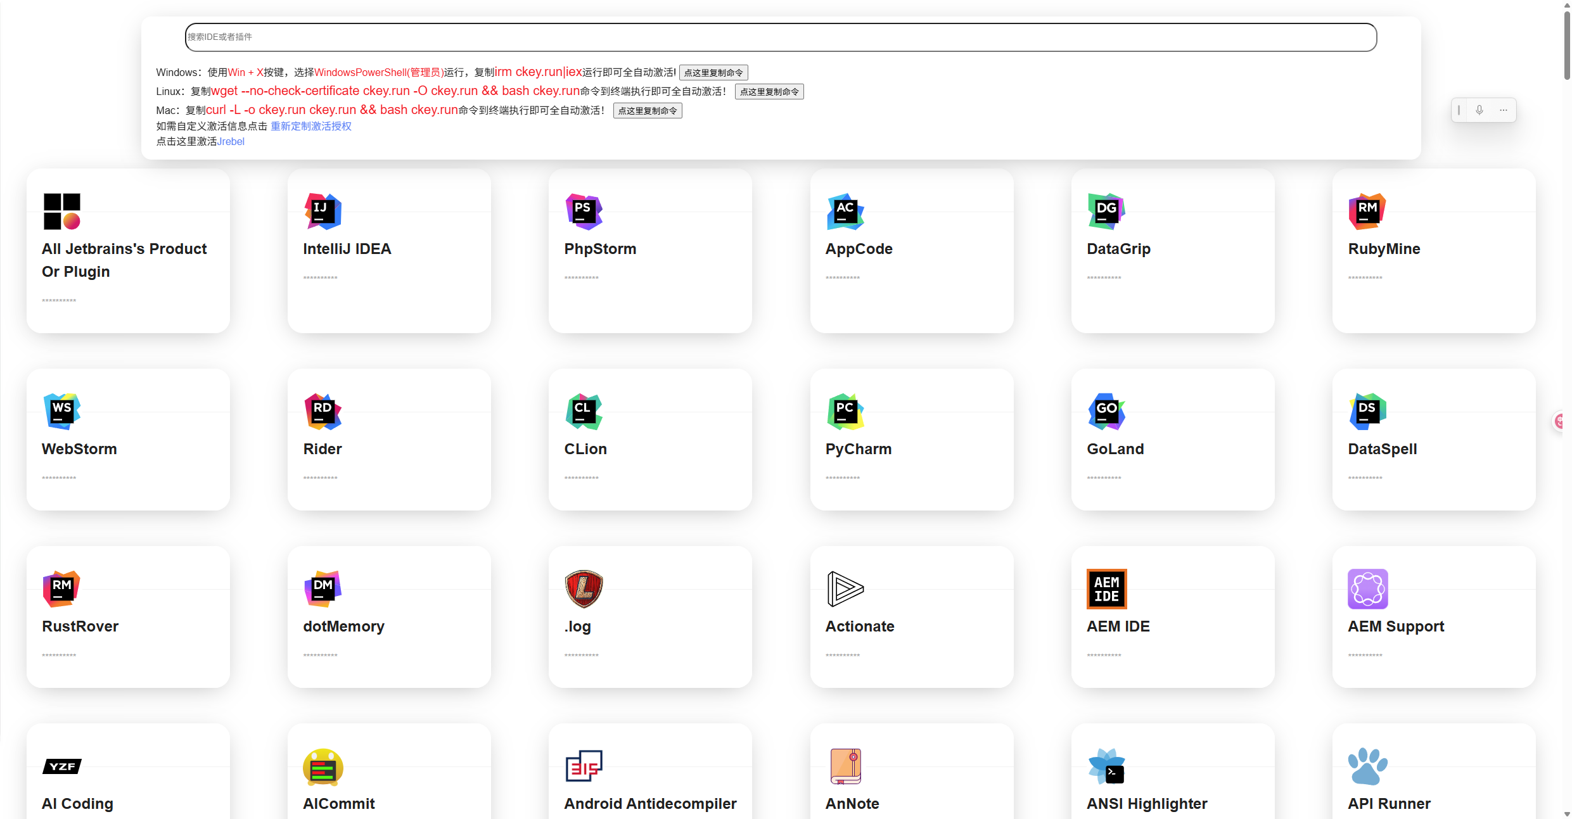Click the DataSpell title text
1572x819 pixels.
pyautogui.click(x=1382, y=449)
